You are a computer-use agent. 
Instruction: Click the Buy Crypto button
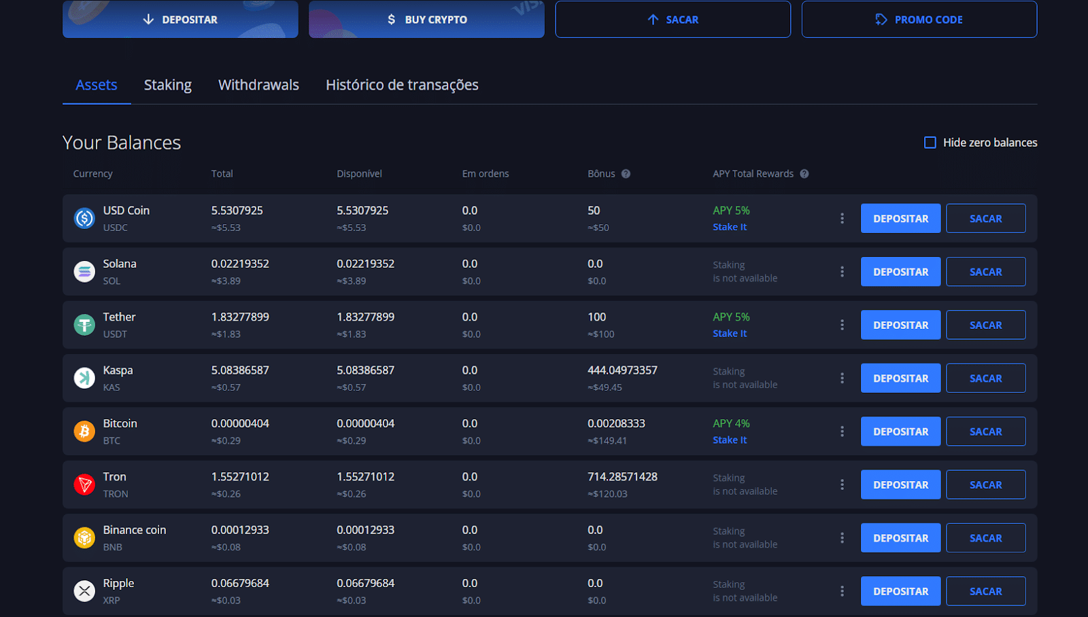click(x=426, y=20)
